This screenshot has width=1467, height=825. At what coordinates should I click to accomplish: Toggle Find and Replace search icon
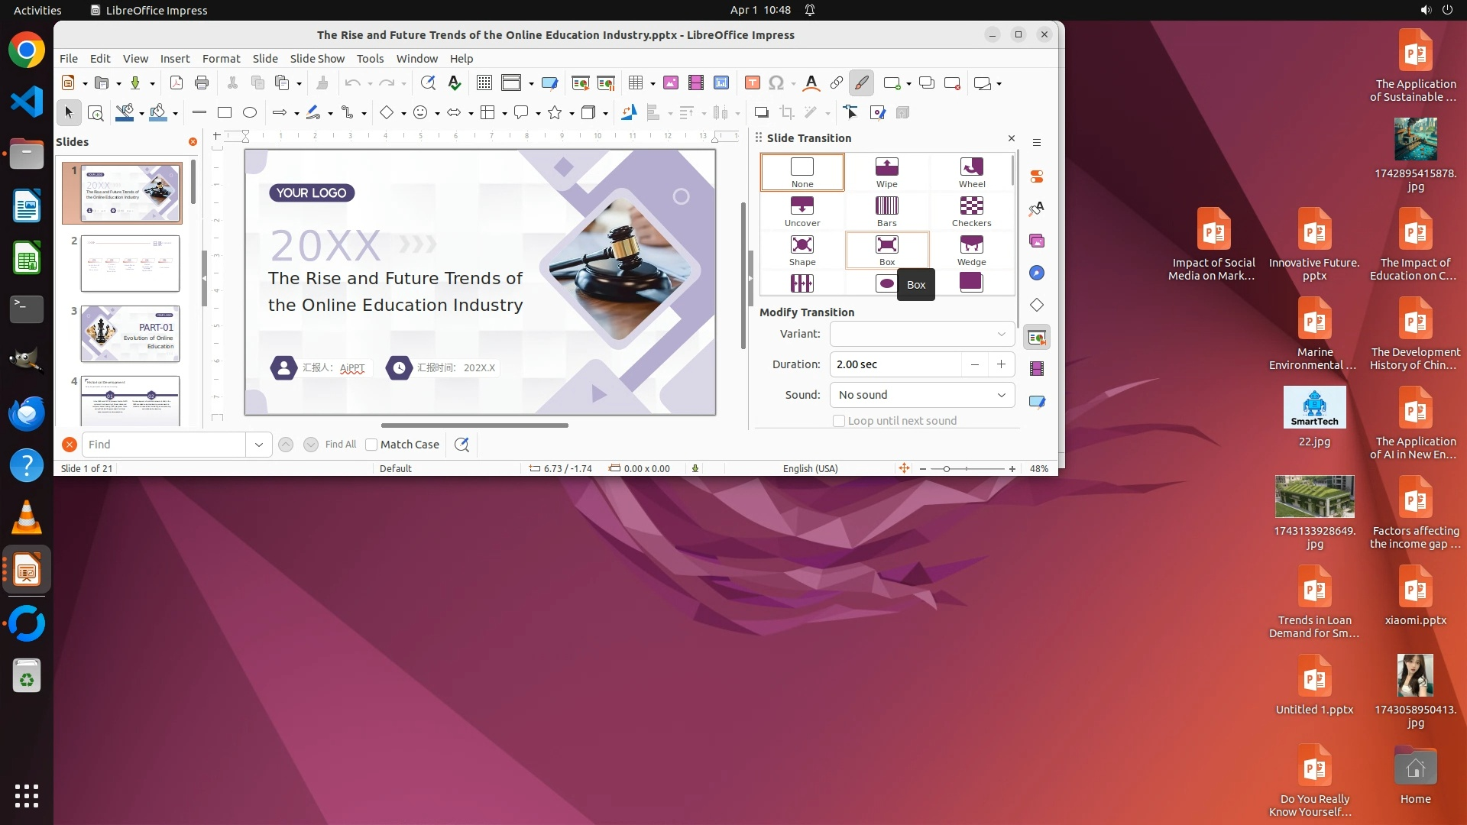pos(461,445)
